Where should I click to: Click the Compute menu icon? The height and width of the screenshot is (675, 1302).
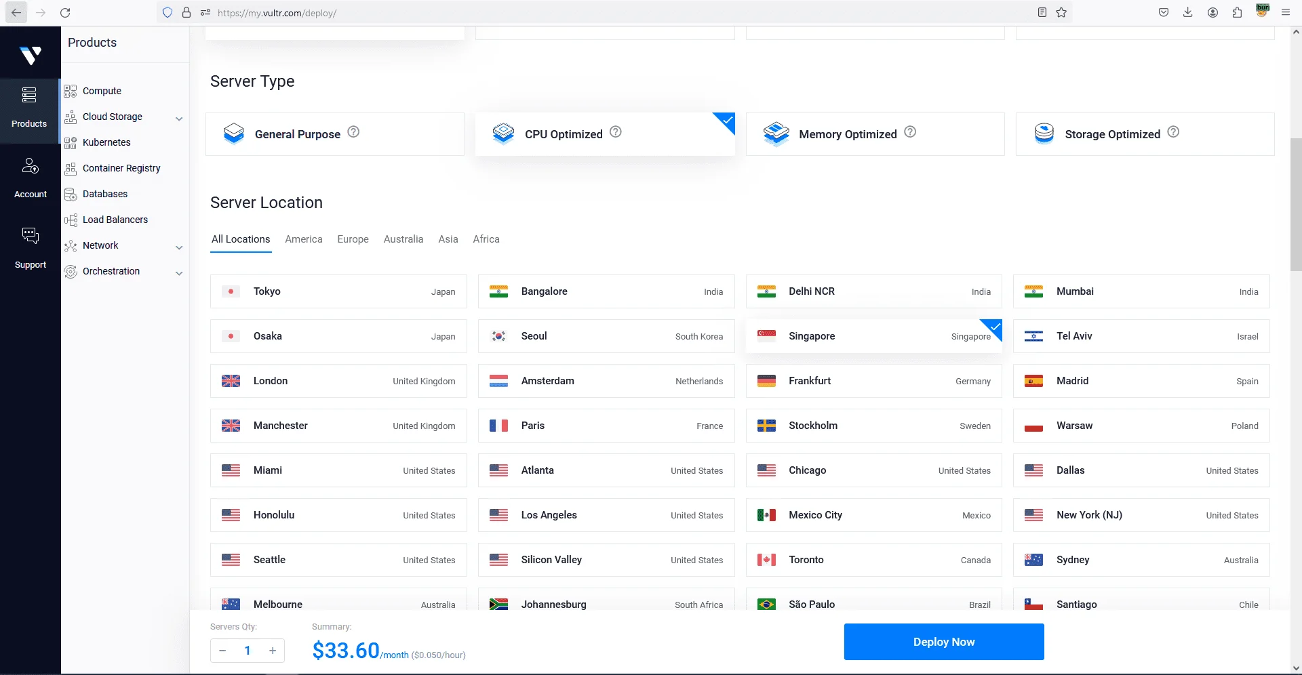[x=71, y=91]
